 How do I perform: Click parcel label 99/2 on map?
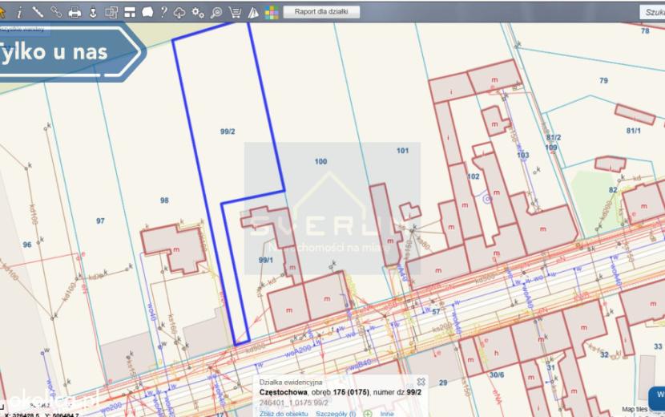[x=228, y=132]
